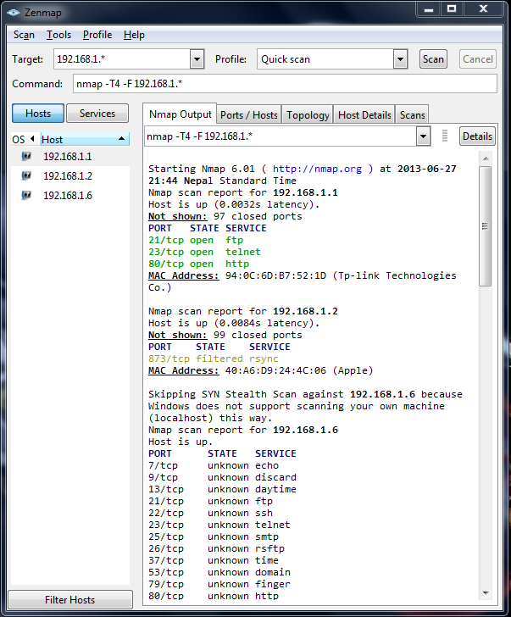Click the output highlight handle icon beside Details
Image resolution: width=511 pixels, height=617 pixels.
click(x=445, y=136)
